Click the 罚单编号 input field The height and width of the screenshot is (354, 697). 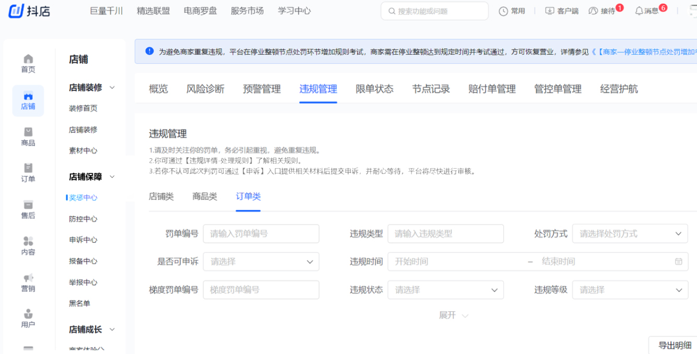tap(261, 233)
